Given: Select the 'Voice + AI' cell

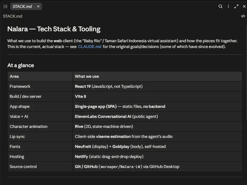Looking at the screenshot, I should [x=40, y=116].
